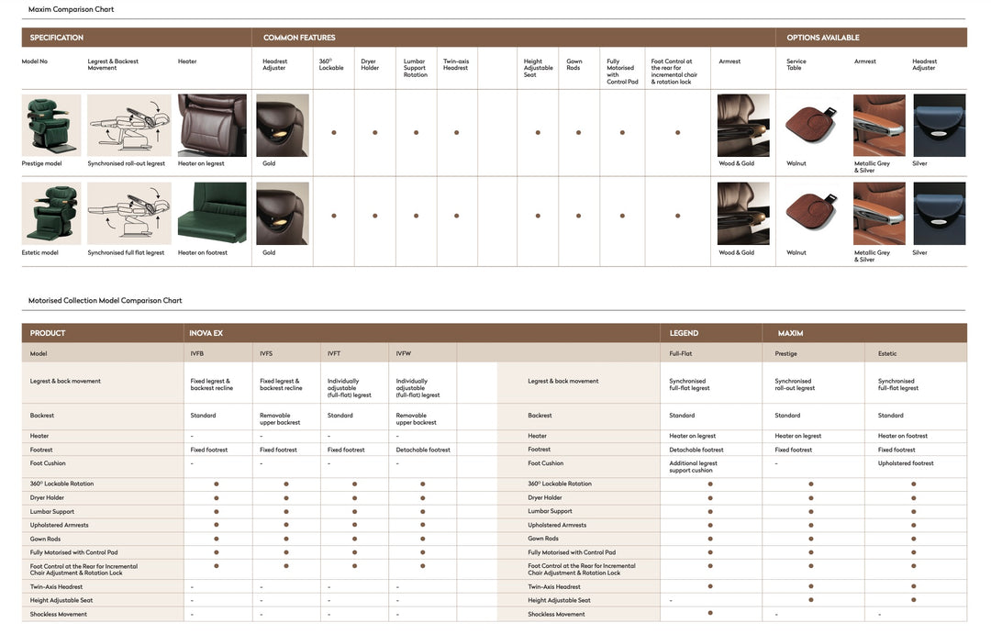Select left-side "Shockless Movement" row label

[x=58, y=615]
